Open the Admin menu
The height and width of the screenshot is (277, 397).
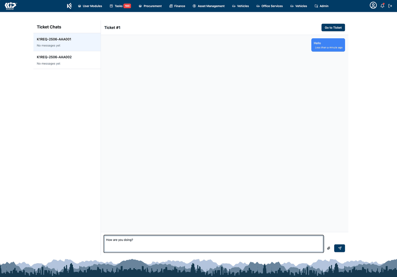click(x=321, y=6)
